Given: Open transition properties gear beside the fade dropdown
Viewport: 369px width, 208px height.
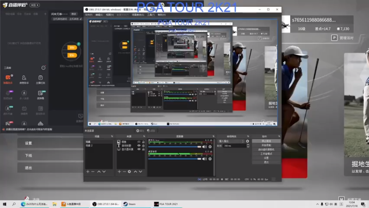Looking at the screenshot, I should [x=247, y=141].
